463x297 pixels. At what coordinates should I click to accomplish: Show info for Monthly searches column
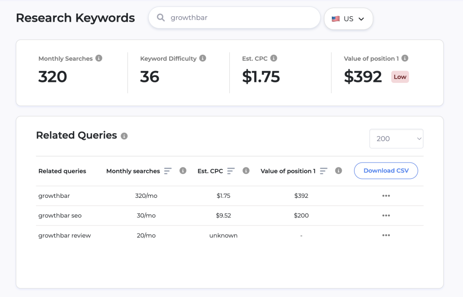[183, 171]
